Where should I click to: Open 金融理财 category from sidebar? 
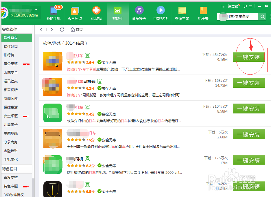(11, 151)
